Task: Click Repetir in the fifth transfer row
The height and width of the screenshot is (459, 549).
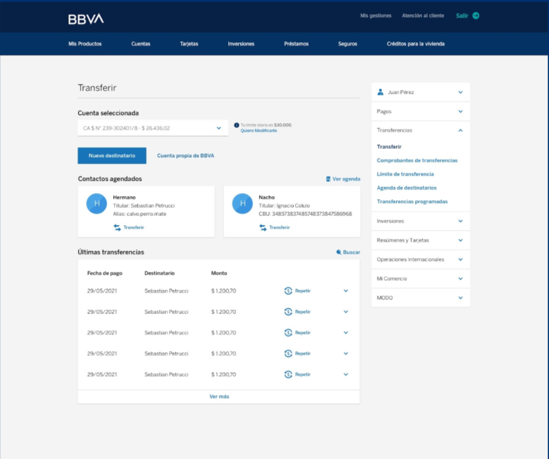Action: [303, 375]
